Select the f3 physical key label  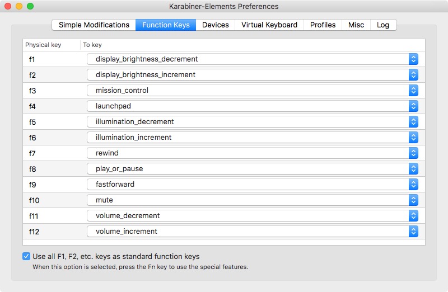32,91
